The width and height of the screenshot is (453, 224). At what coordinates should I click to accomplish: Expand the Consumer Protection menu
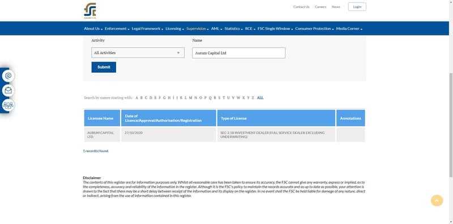pos(314,29)
